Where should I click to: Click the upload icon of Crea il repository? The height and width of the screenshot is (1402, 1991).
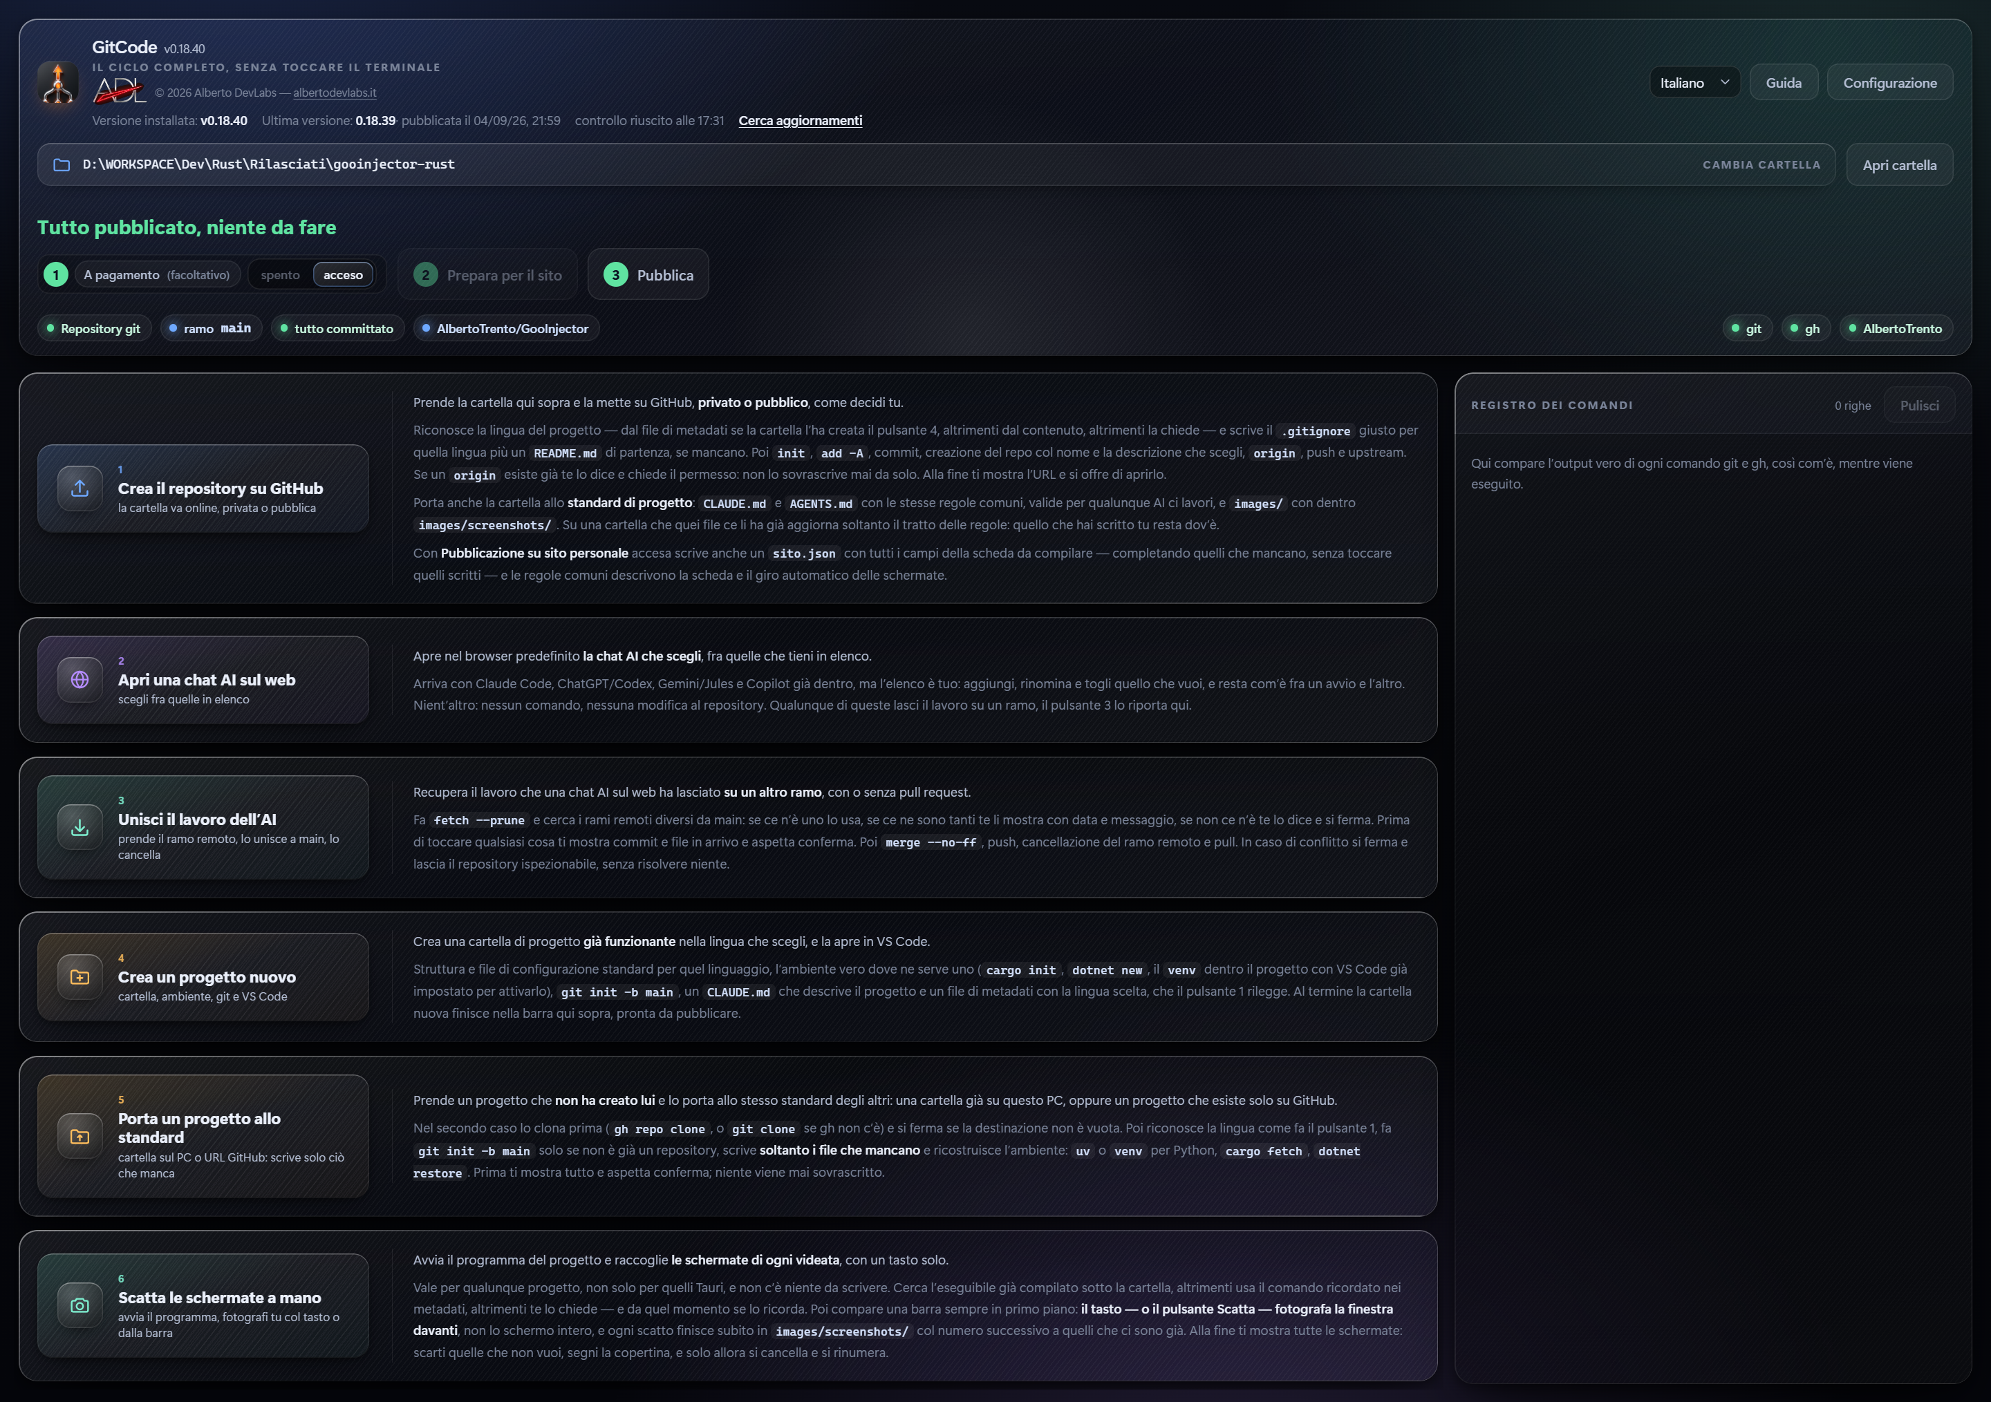(x=80, y=488)
